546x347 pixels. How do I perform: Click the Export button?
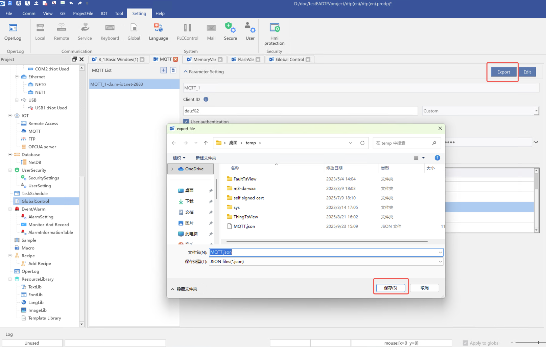coord(503,72)
